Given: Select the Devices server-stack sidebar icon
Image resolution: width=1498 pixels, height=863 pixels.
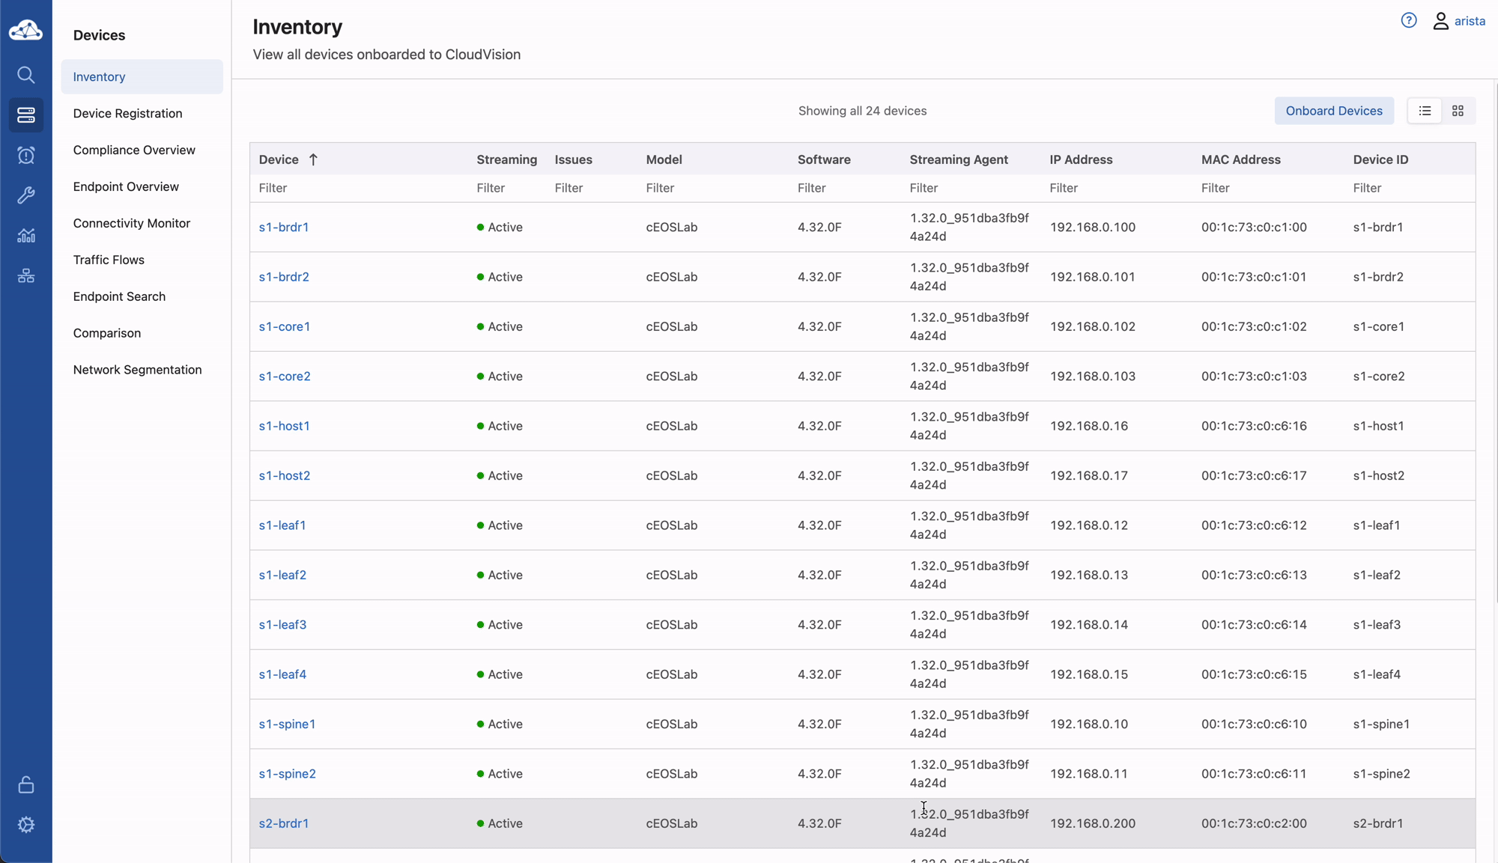Looking at the screenshot, I should pos(25,115).
